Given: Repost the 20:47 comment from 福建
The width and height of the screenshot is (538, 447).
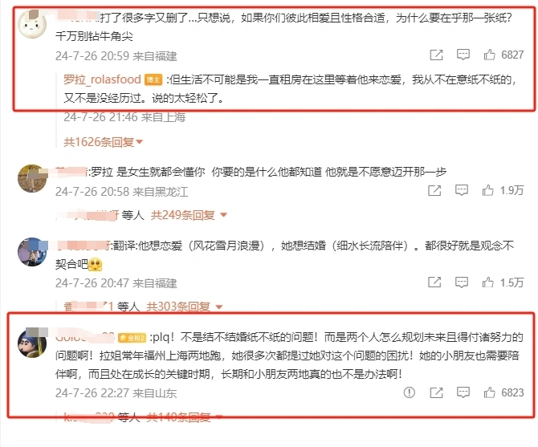Looking at the screenshot, I should point(434,282).
